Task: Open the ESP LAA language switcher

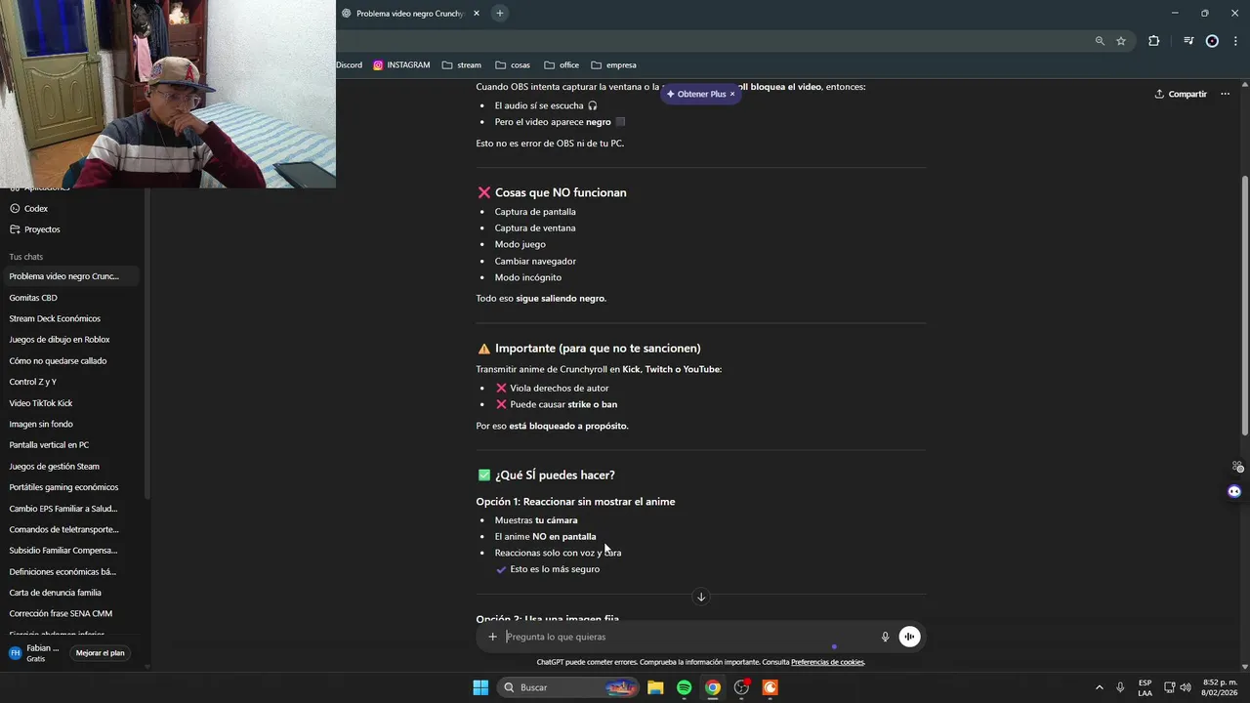Action: pyautogui.click(x=1145, y=687)
